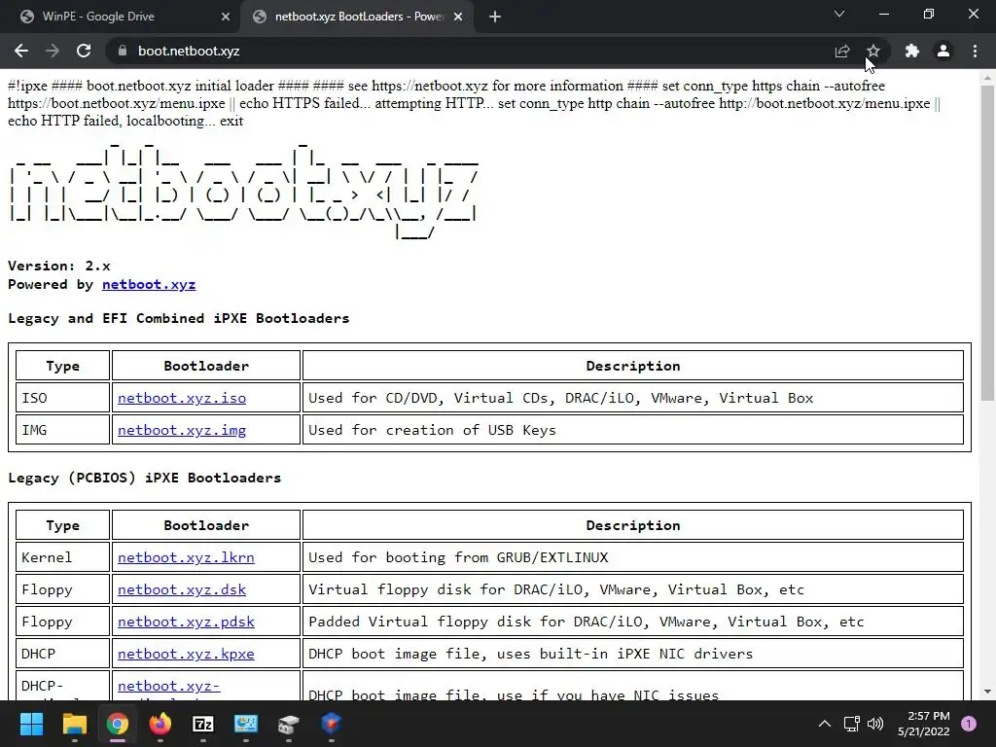Click the browser forward arrow
996x747 pixels.
[x=53, y=51]
